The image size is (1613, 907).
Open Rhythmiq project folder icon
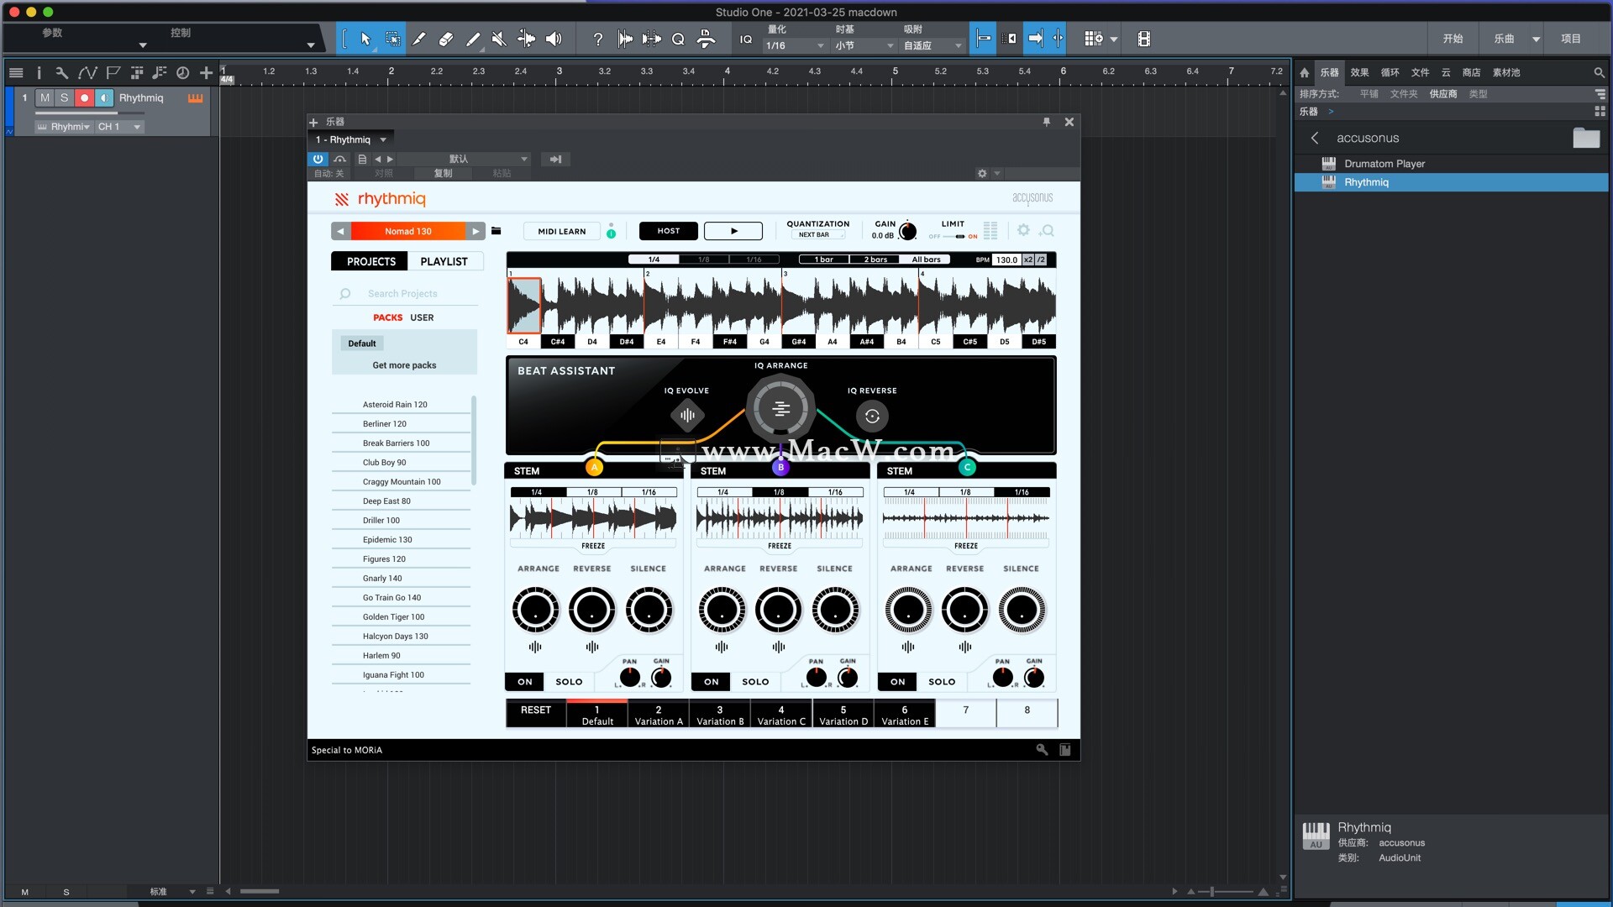pyautogui.click(x=497, y=231)
